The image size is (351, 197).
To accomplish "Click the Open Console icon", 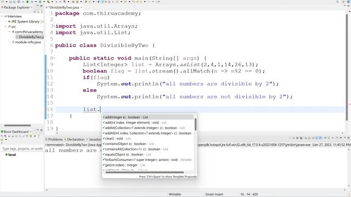I will (337, 138).
